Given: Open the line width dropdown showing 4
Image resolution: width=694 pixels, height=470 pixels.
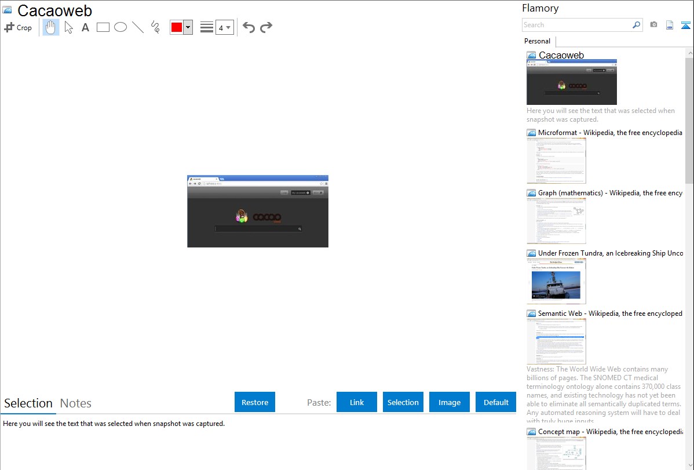Looking at the screenshot, I should point(224,27).
